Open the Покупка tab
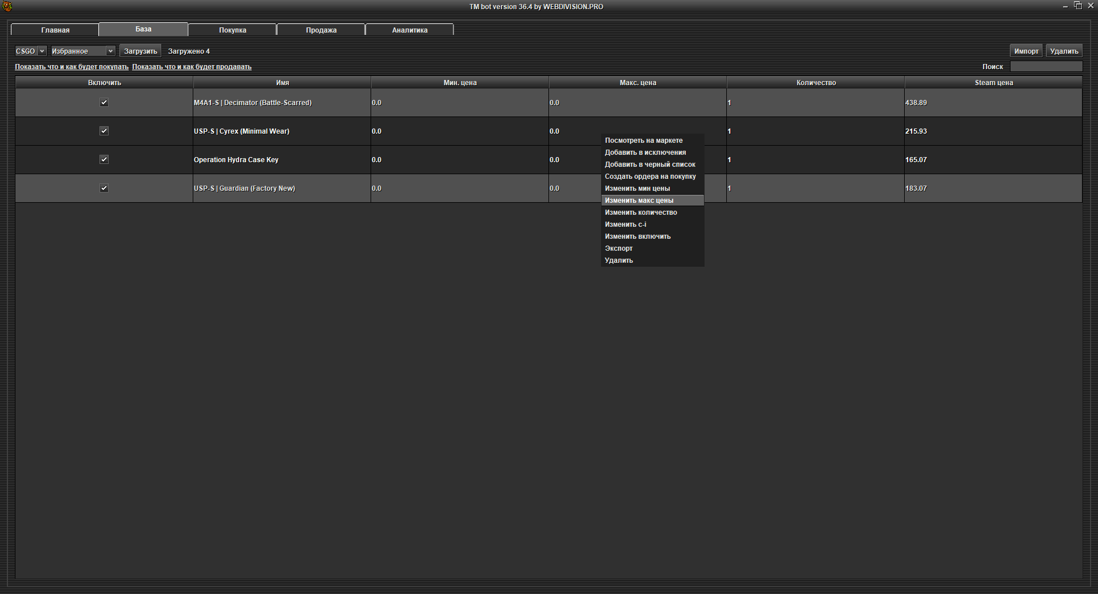The width and height of the screenshot is (1098, 594). tap(232, 30)
